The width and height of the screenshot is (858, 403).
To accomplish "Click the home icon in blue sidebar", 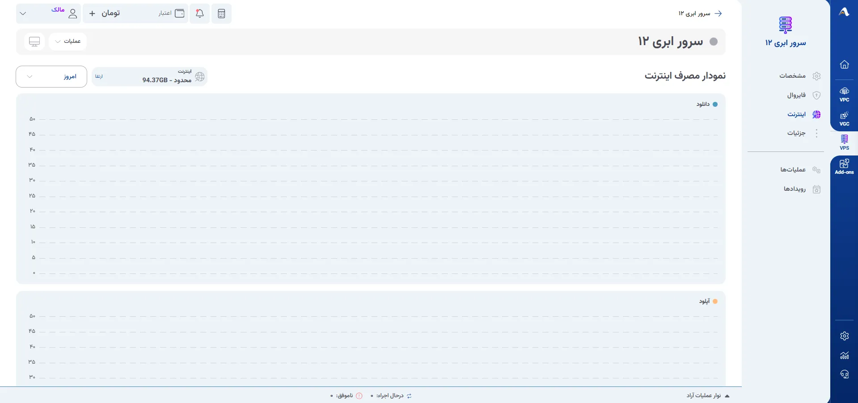I will (844, 64).
